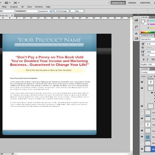Open the Masks dock icon
The image size is (155, 155).
pos(136,39)
